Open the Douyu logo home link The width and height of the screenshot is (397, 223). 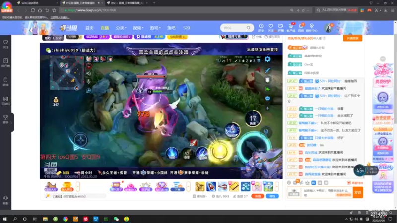68,28
